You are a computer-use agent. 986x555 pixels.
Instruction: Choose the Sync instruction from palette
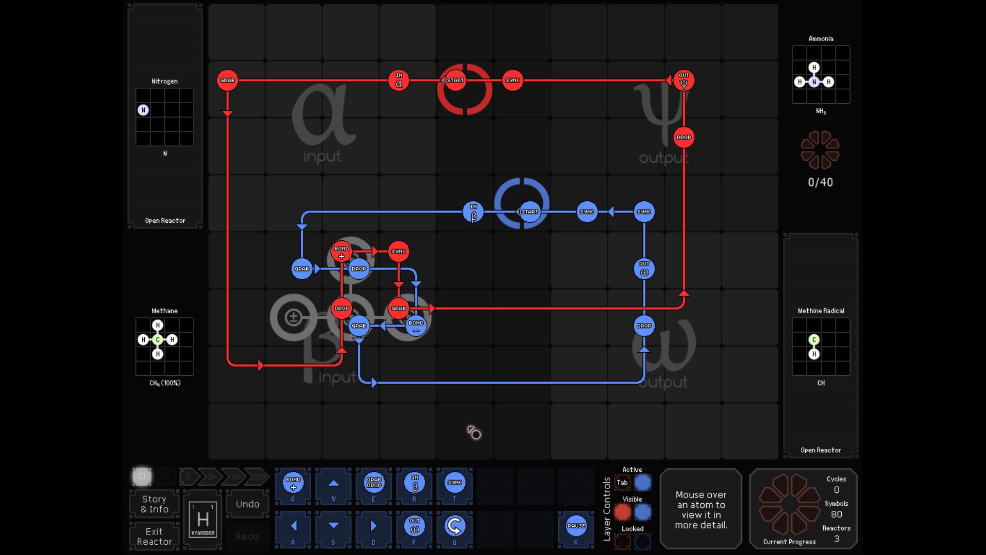pyautogui.click(x=454, y=483)
